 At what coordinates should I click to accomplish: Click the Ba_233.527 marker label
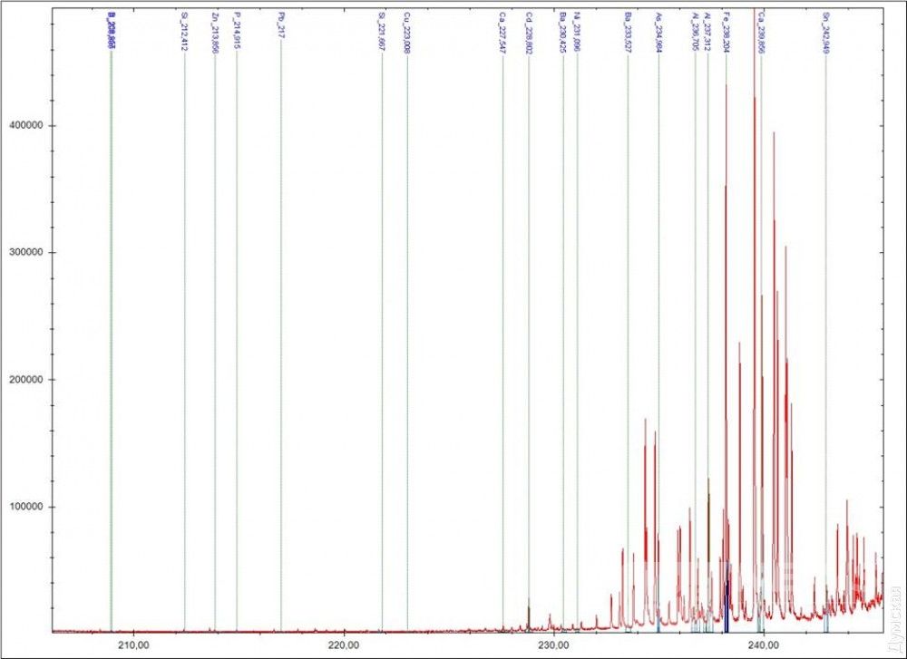(x=628, y=34)
